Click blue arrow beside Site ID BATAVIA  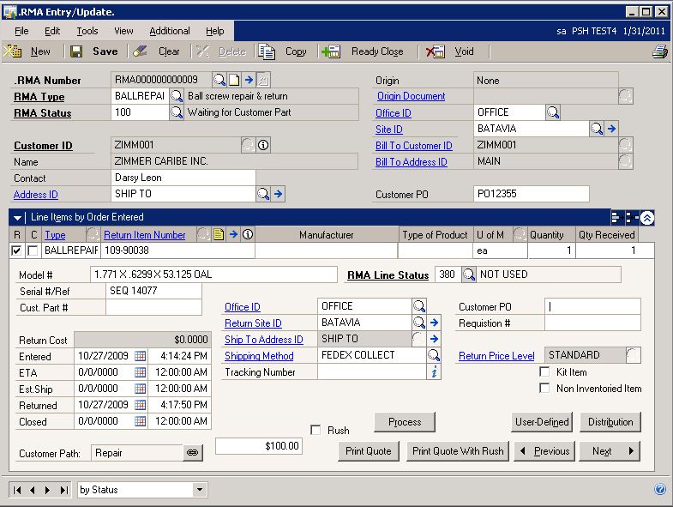pos(611,129)
